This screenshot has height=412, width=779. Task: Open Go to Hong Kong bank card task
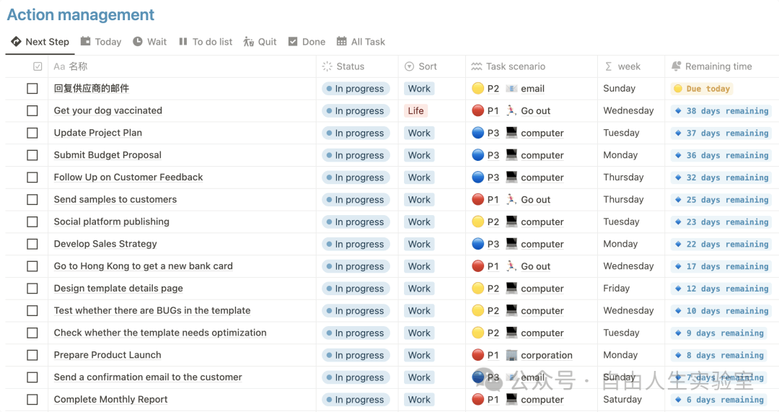tap(143, 266)
